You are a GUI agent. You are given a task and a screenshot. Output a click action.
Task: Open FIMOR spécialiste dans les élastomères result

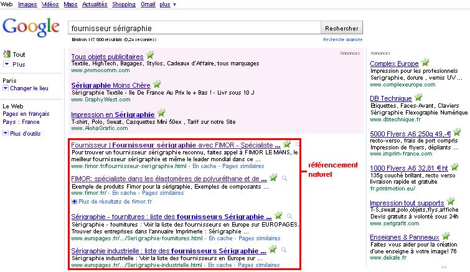(169, 179)
